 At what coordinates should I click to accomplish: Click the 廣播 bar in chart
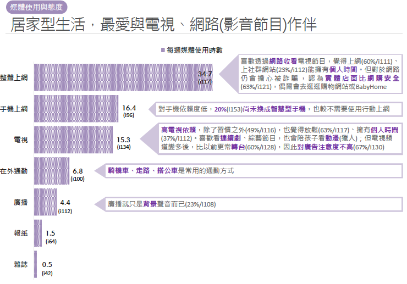(46, 202)
